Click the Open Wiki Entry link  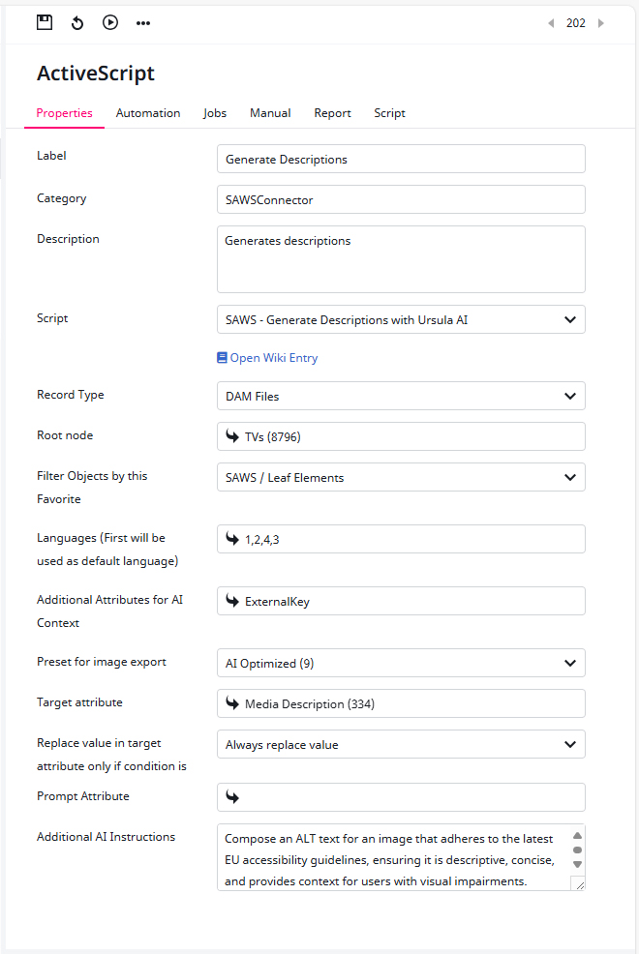(x=267, y=358)
